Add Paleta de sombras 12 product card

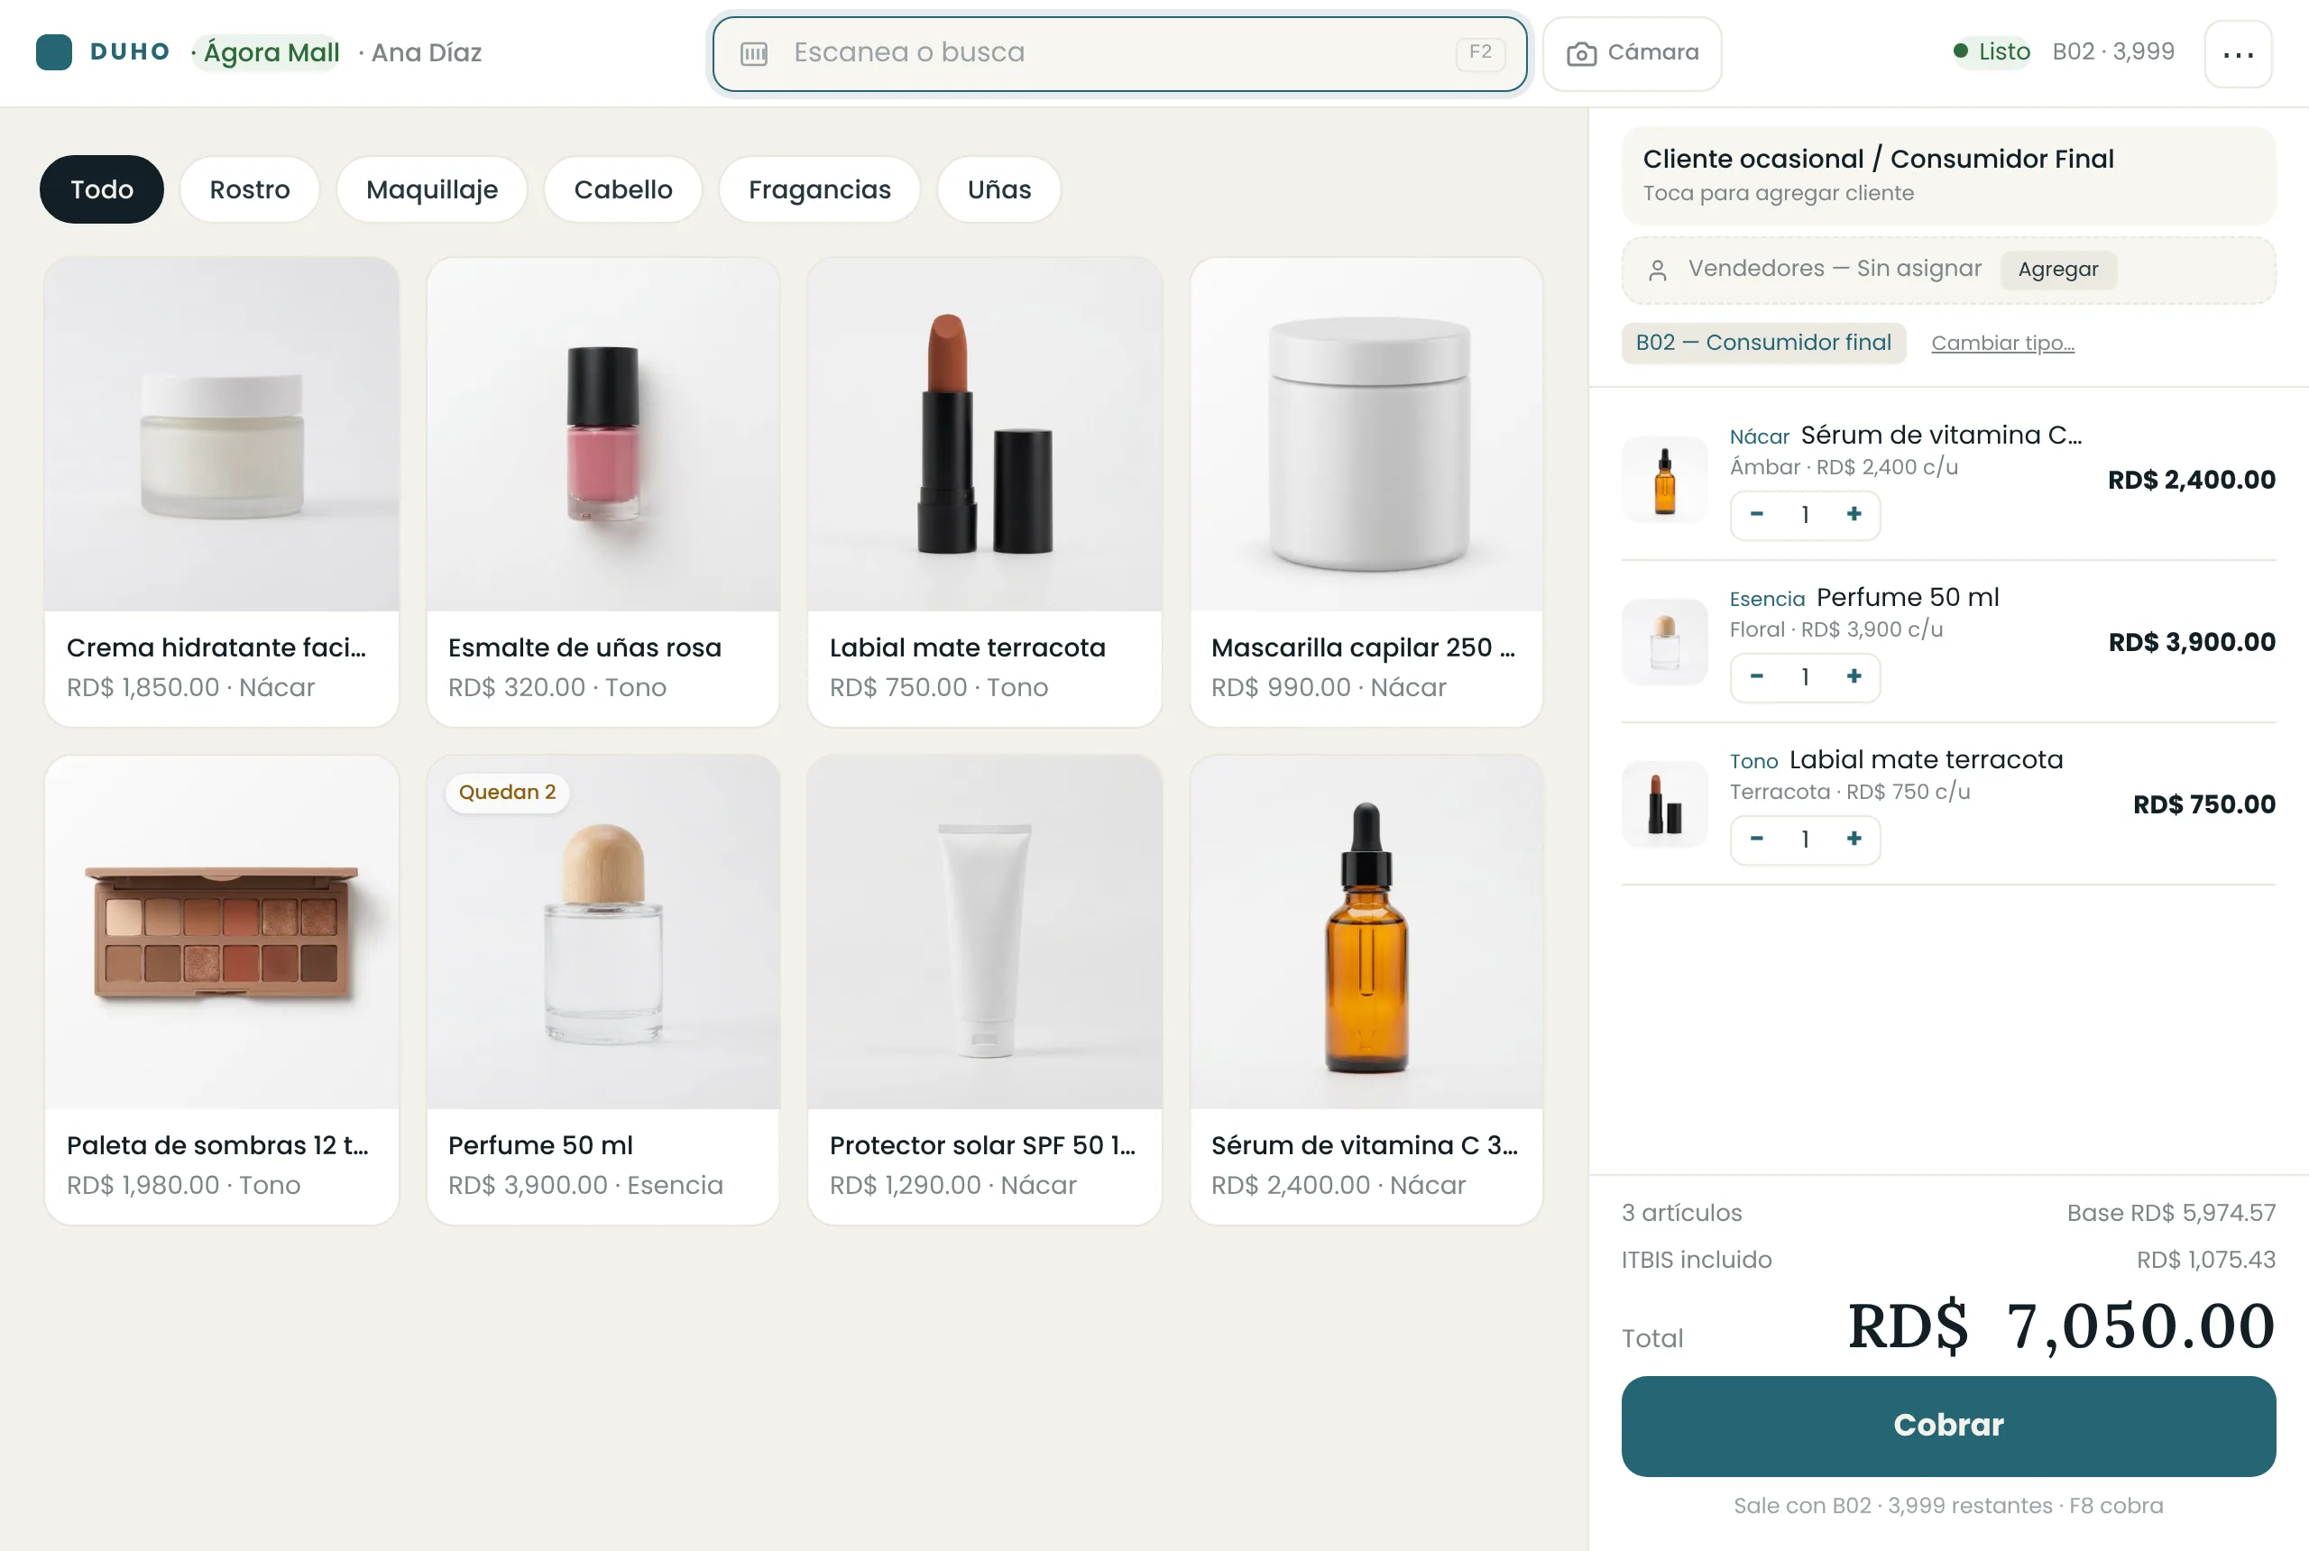coord(222,989)
